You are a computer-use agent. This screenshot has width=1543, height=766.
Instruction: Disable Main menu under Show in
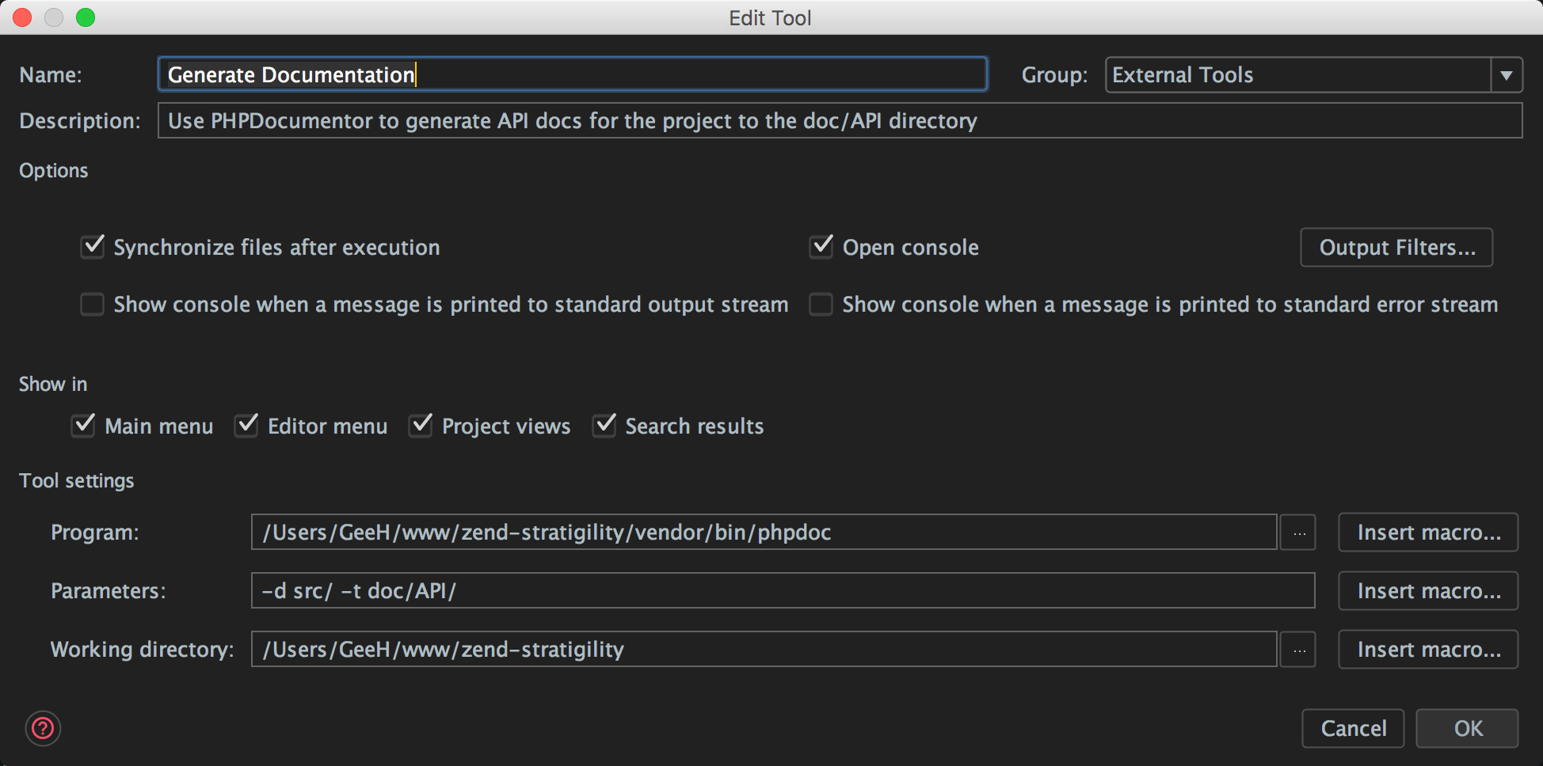pyautogui.click(x=83, y=426)
